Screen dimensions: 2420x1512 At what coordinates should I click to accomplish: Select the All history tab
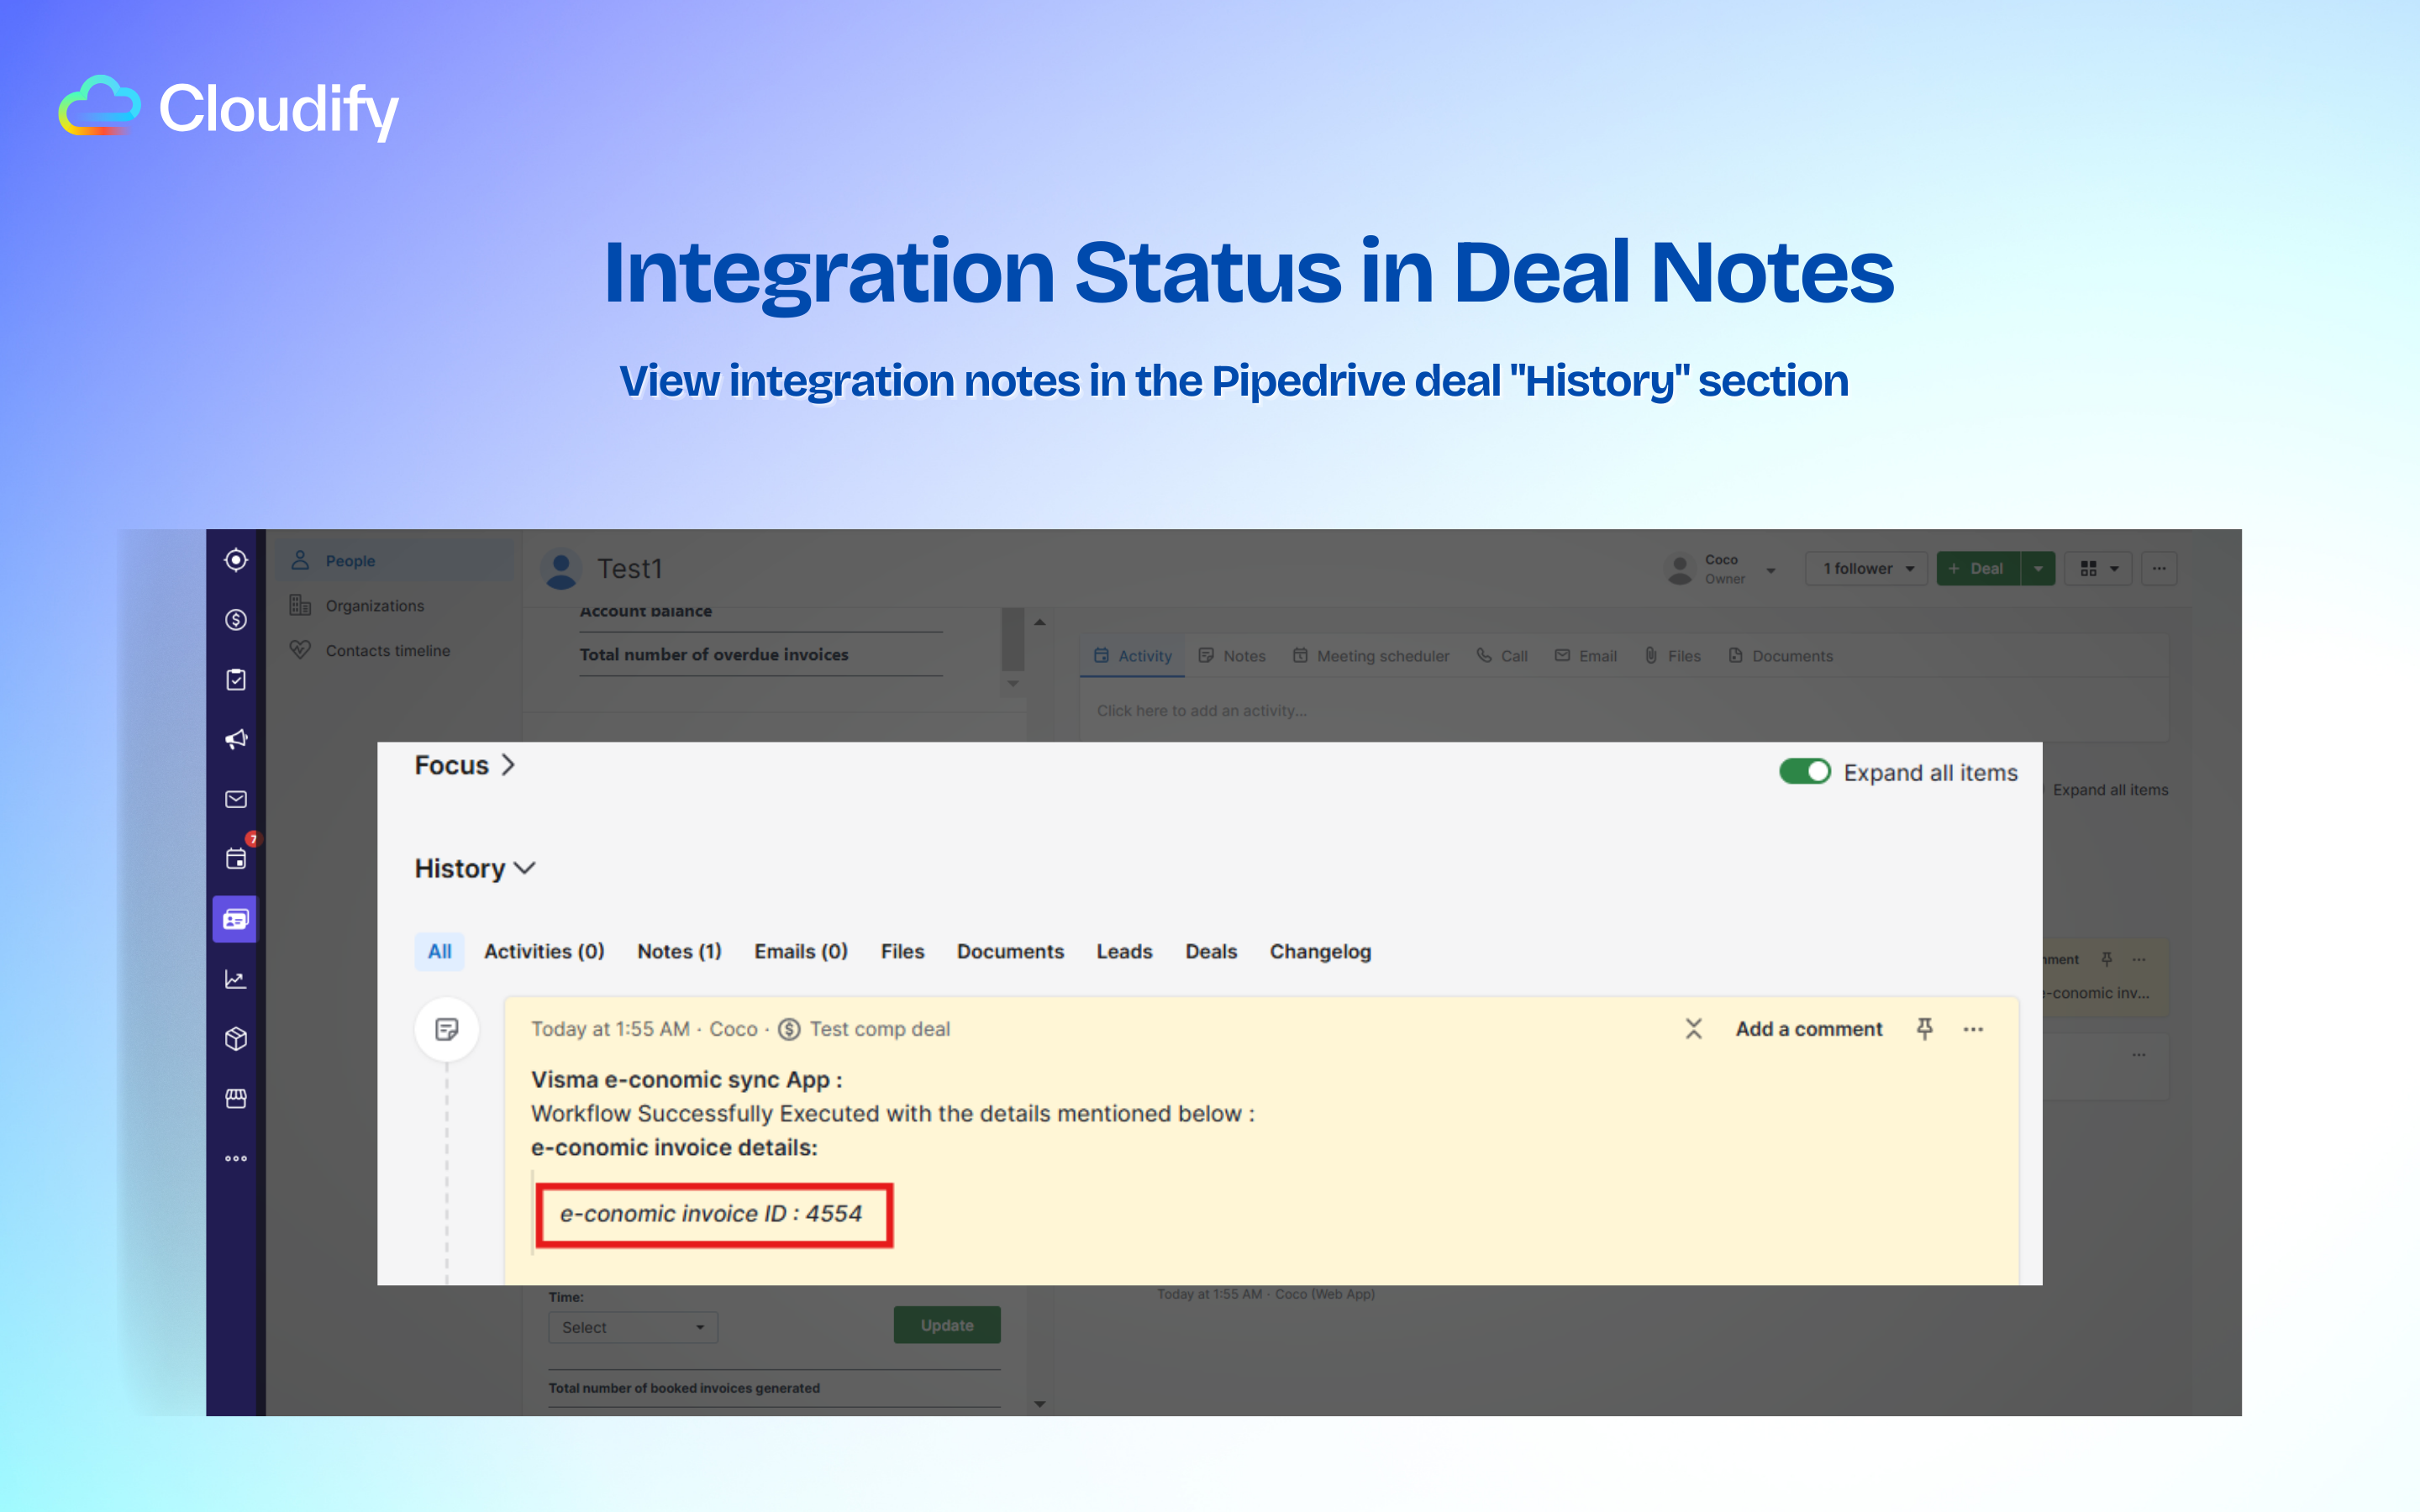440,951
